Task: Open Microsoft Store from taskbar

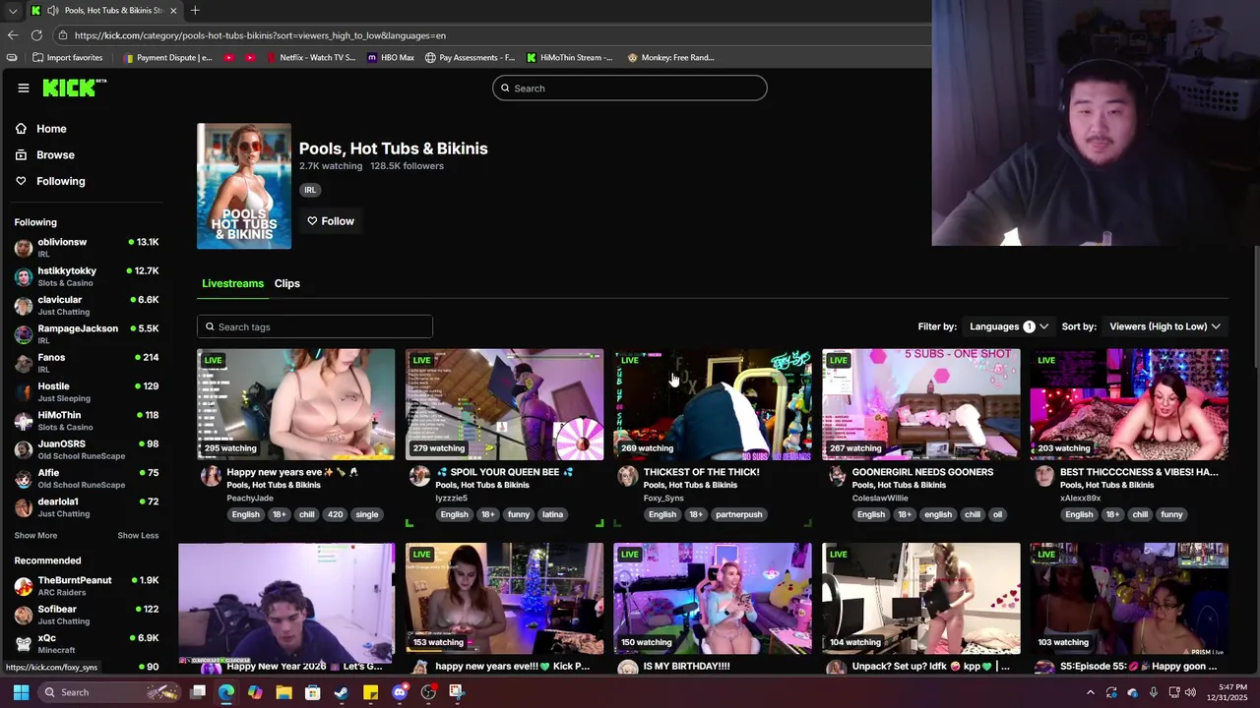Action: [x=312, y=692]
